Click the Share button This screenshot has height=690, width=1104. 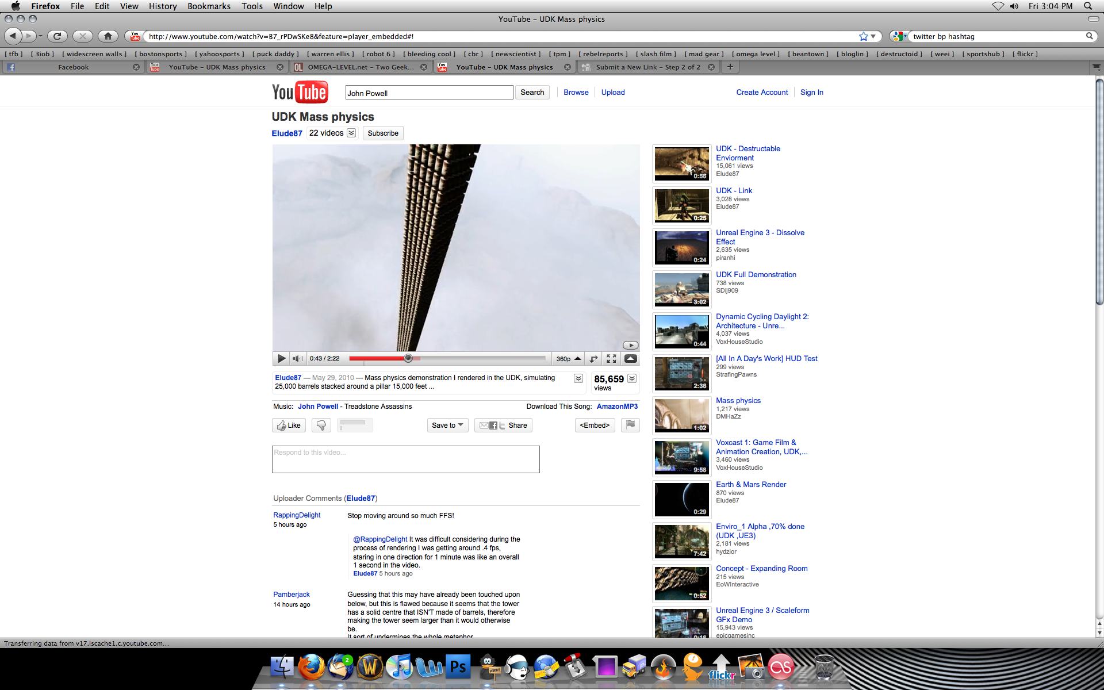503,425
